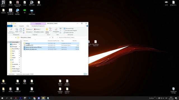Click No seleccionar ninguno

pyautogui.click(x=70, y=31)
